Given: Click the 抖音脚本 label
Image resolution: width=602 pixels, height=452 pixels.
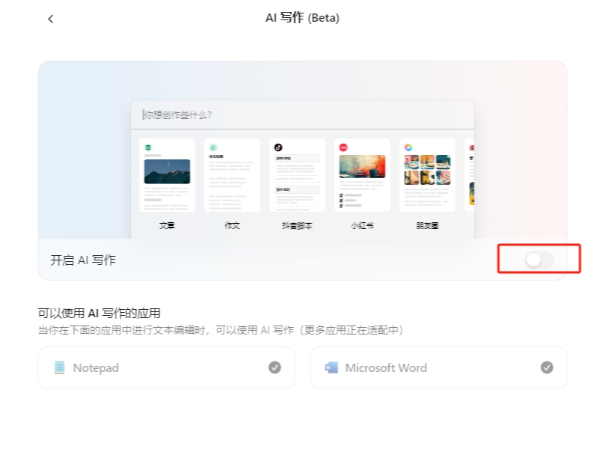Looking at the screenshot, I should point(297,225).
